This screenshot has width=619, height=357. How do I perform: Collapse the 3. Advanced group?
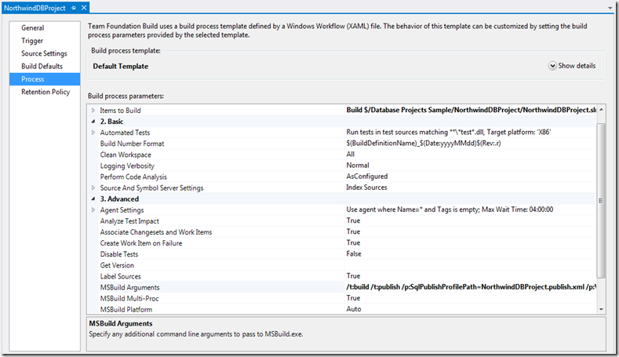(x=93, y=199)
